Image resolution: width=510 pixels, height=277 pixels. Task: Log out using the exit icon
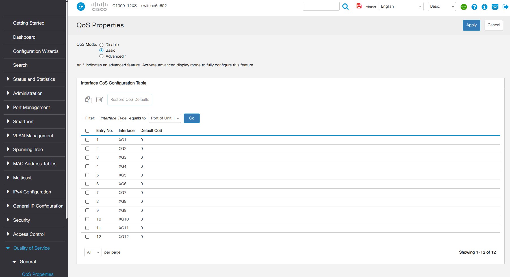pyautogui.click(x=505, y=7)
